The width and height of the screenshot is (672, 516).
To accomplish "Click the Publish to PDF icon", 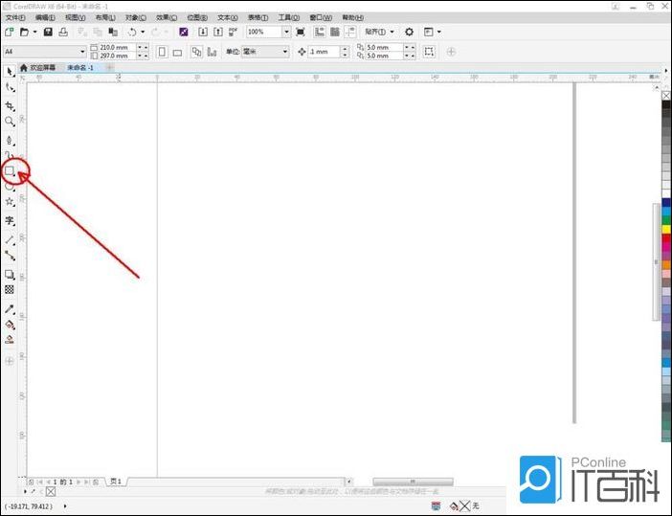I will click(x=234, y=32).
